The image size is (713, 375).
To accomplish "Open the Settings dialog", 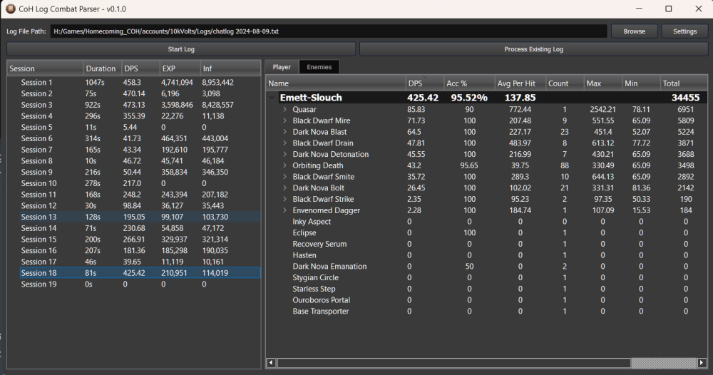I will pyautogui.click(x=684, y=31).
